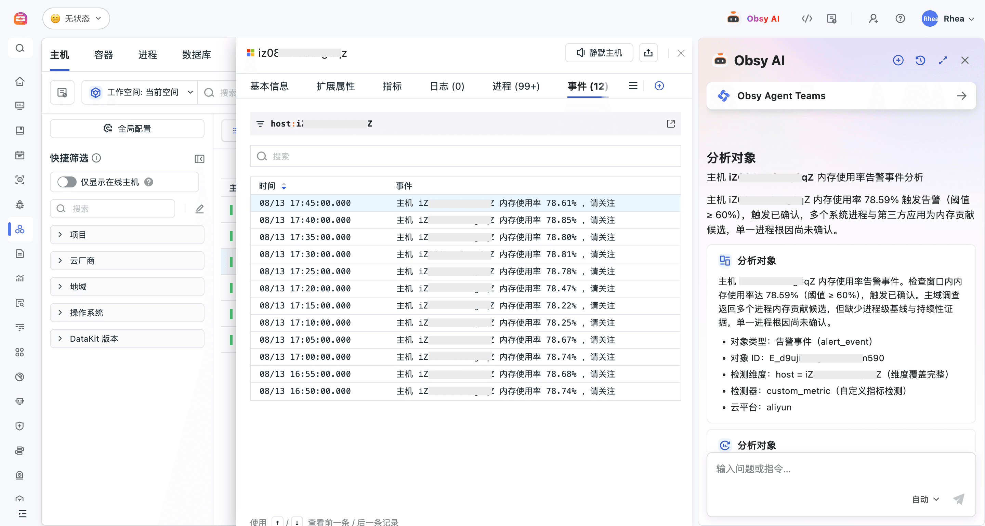Toggle 仅显示在线主机 switch
This screenshot has width=985, height=526.
click(x=67, y=182)
